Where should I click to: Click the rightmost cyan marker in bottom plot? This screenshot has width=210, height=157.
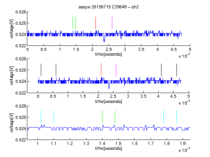click(177, 117)
